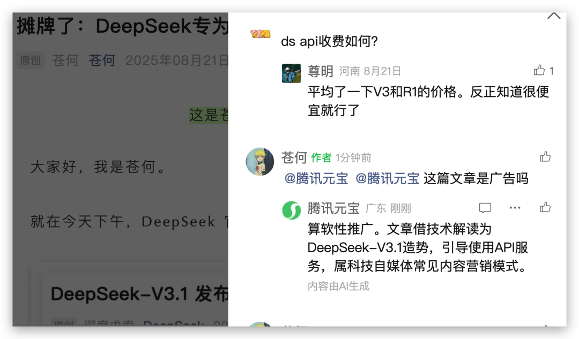
Task: Click the 苍何 commenter name
Action: [x=294, y=157]
